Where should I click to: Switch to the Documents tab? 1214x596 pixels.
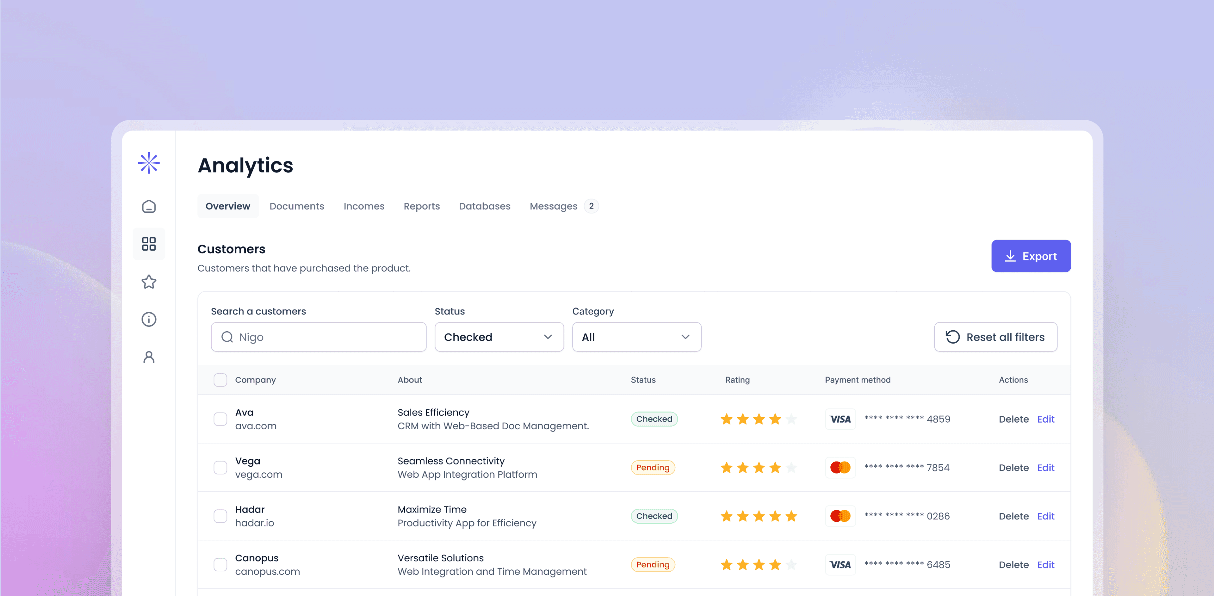point(296,206)
